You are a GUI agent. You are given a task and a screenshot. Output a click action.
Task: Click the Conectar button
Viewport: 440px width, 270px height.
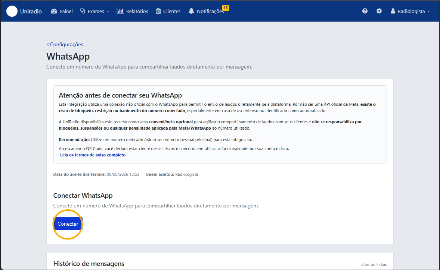pos(68,224)
